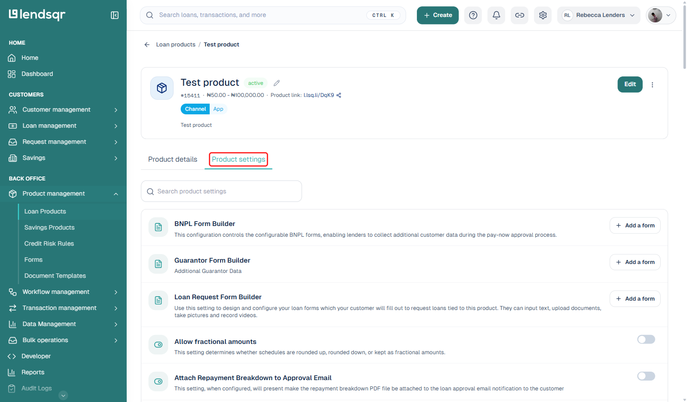Open dropdown arrow next to profile avatar
This screenshot has width=687, height=402.
tap(668, 15)
